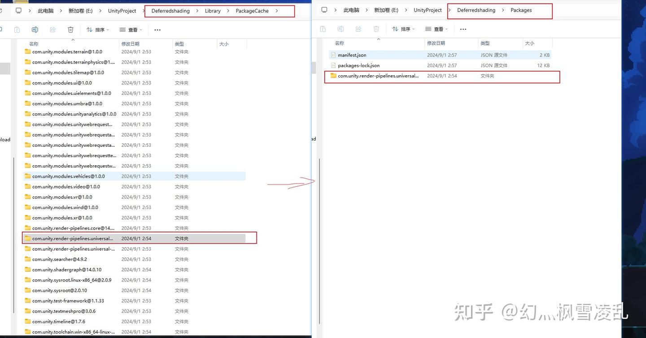
Task: Click the paste icon in PackageCache window toolbar
Action: 17,30
